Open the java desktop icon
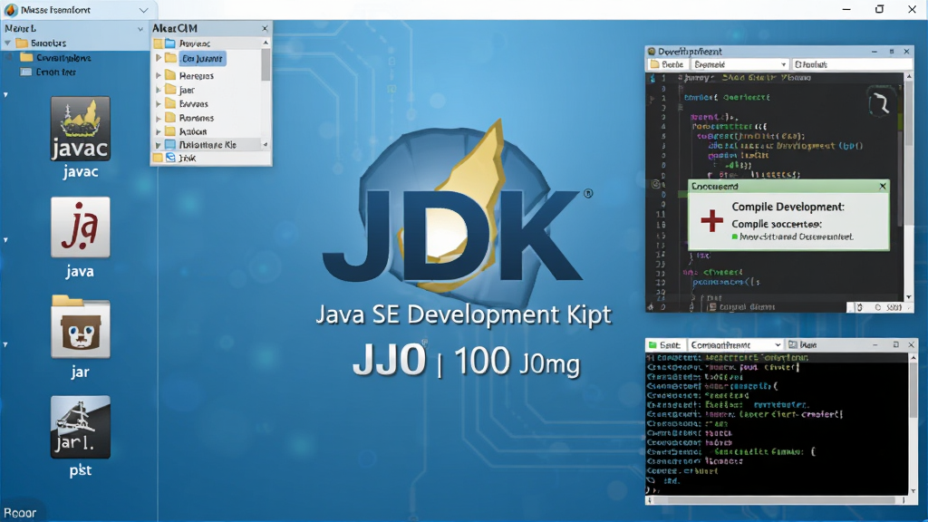This screenshot has height=522, width=928. 80,227
